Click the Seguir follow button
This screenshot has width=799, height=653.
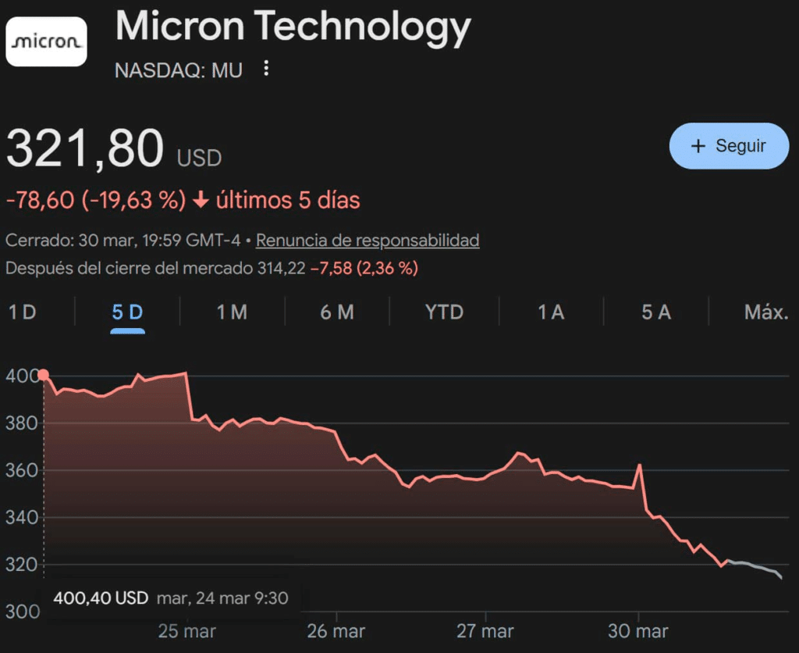coord(728,146)
